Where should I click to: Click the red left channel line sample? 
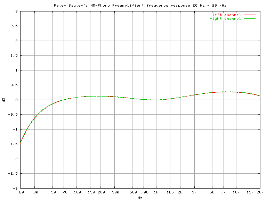coord(249,15)
